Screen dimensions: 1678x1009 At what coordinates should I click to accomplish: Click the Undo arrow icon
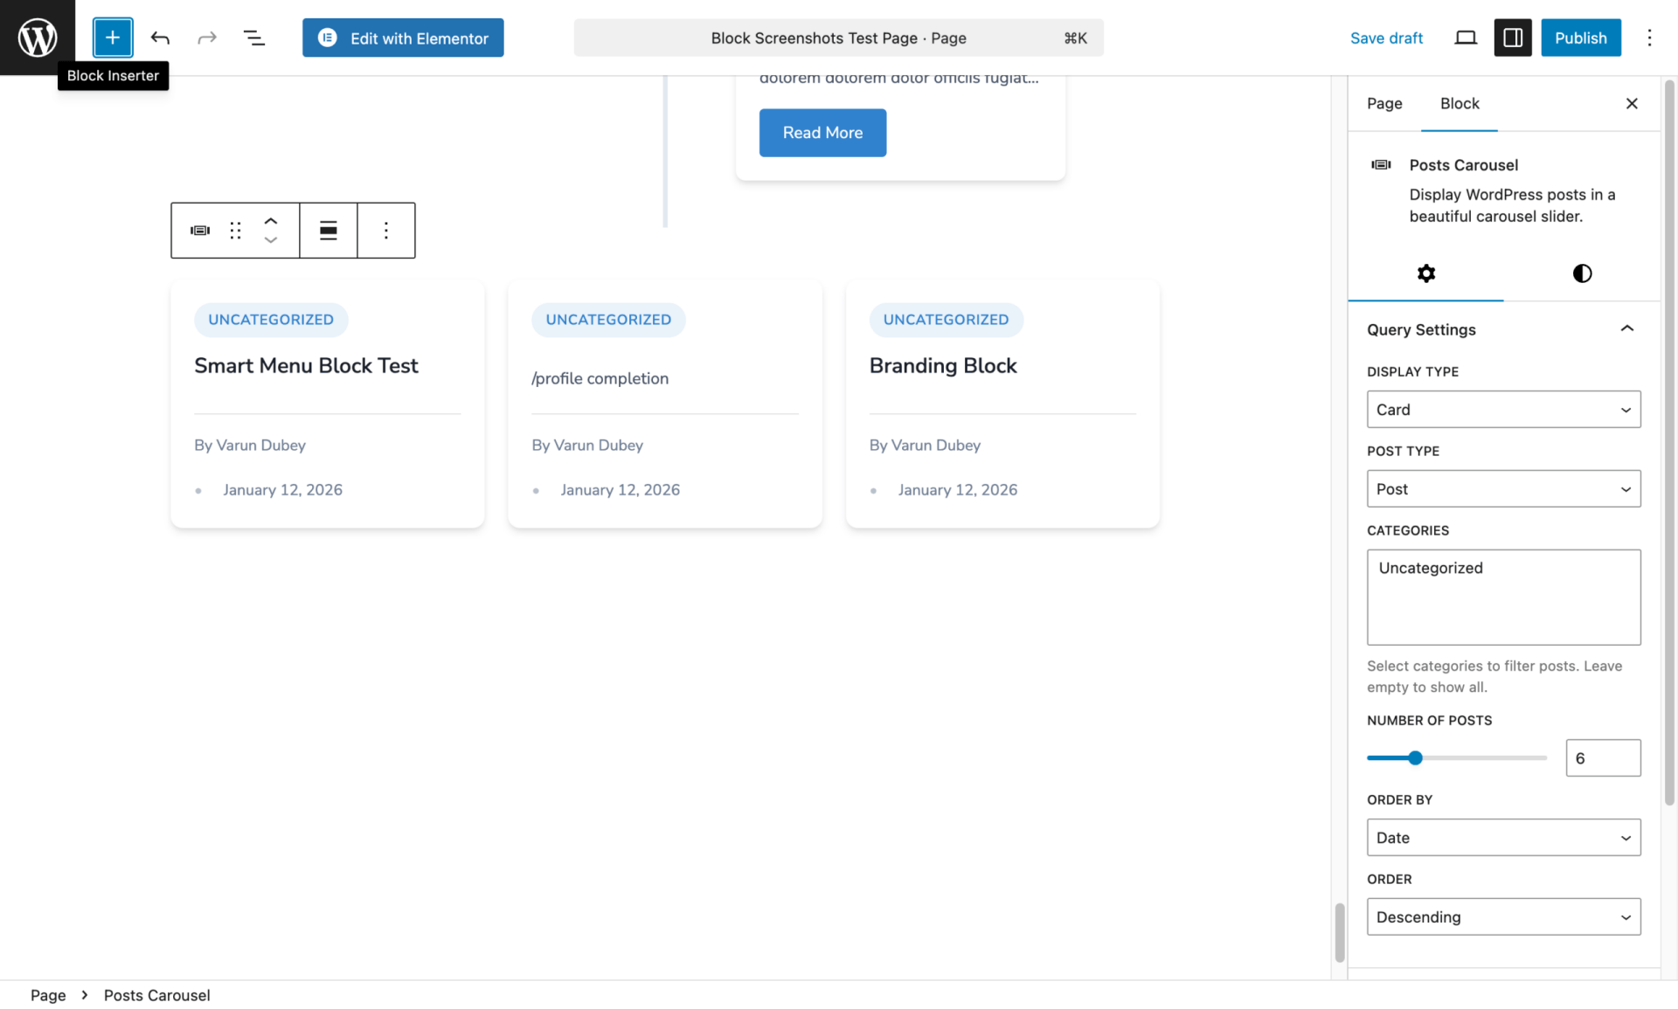point(160,38)
